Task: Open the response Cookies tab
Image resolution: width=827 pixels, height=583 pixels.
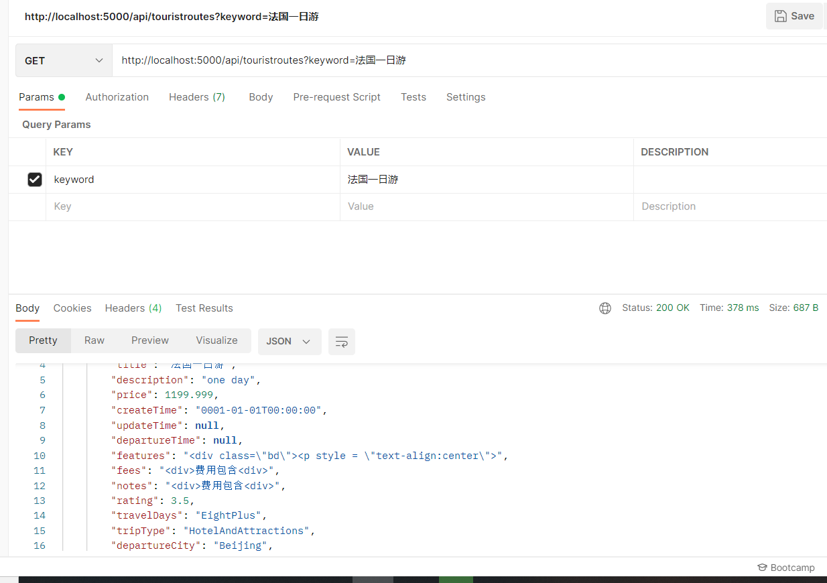Action: [x=72, y=308]
